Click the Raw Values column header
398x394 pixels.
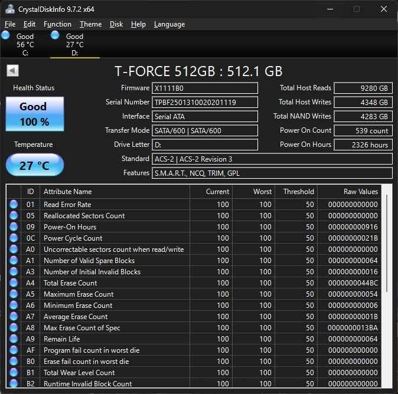349,192
